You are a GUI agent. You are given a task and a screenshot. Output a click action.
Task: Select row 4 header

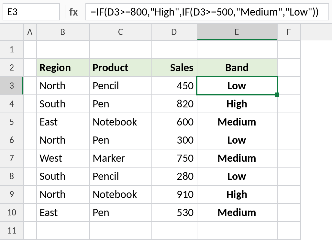point(12,104)
